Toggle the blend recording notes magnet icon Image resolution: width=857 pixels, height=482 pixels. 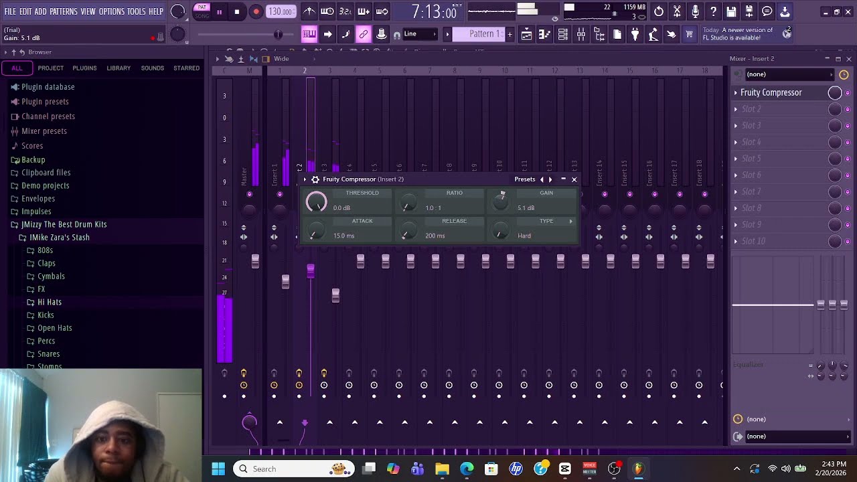click(x=397, y=35)
